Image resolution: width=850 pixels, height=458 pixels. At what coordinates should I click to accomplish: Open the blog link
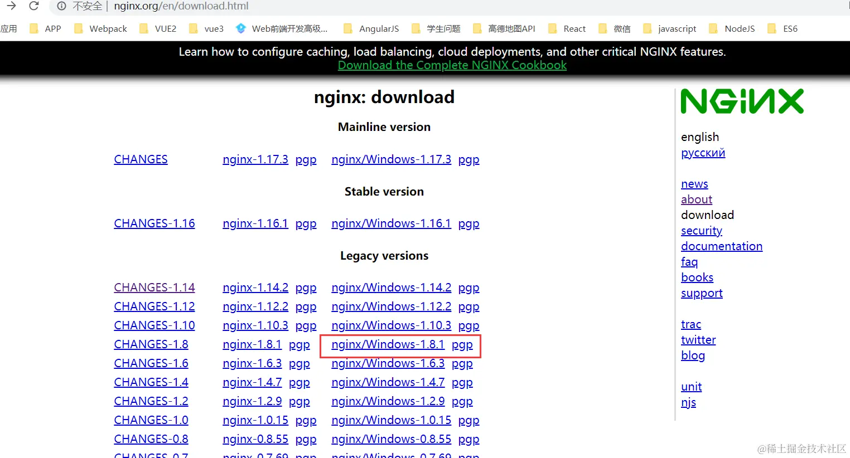(693, 355)
